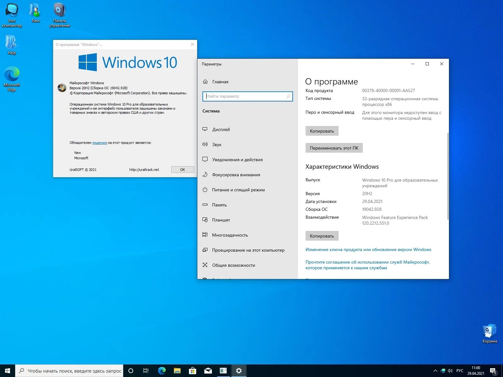Close the О программе "Windows" dialog
Image resolution: width=503 pixels, height=377 pixels.
[x=192, y=44]
